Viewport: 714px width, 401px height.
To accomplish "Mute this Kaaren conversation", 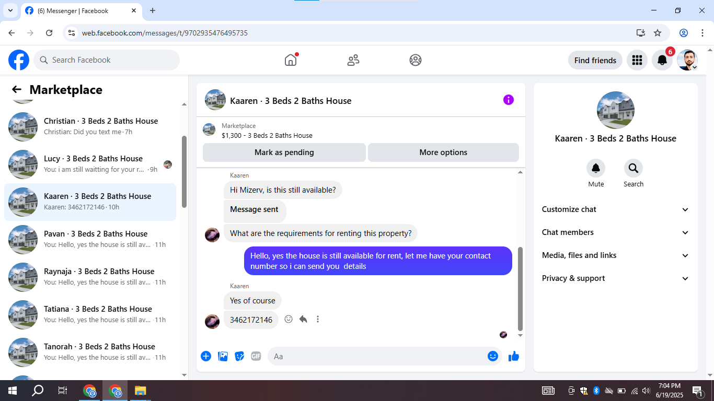I will (596, 168).
